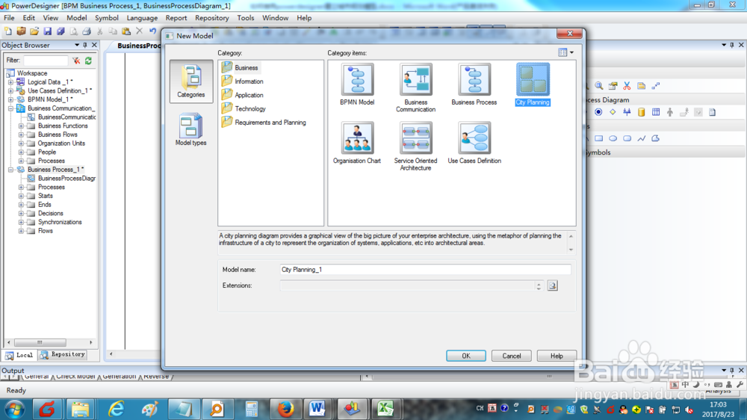Viewport: 747px width, 420px height.
Task: Select the Start circle tool in toolbox
Action: coord(598,112)
